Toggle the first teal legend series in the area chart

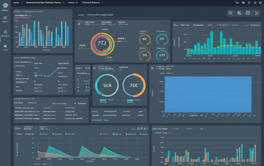pos(41,134)
